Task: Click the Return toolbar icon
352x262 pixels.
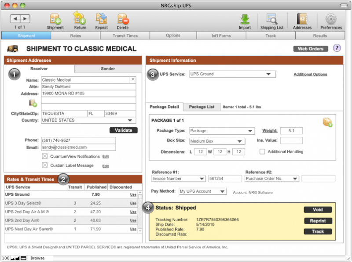Action: [79, 20]
